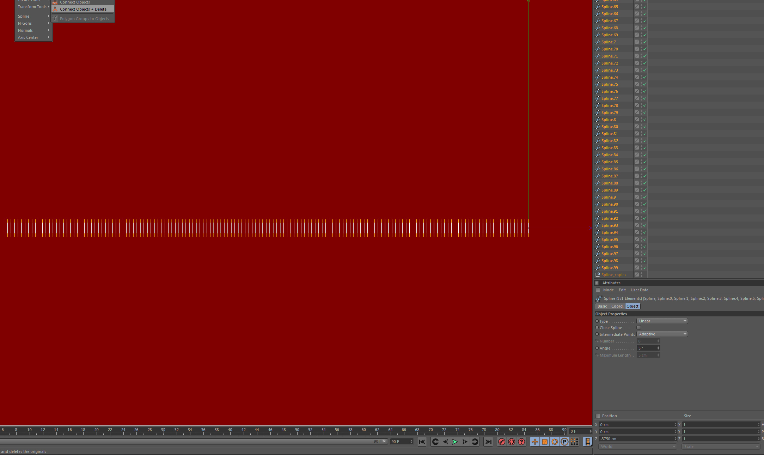Click the Point Level Animation dots icon
Image resolution: width=764 pixels, height=455 pixels.
(x=574, y=442)
